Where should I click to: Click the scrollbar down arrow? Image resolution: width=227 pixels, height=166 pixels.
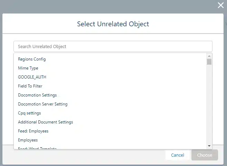pos(209,146)
